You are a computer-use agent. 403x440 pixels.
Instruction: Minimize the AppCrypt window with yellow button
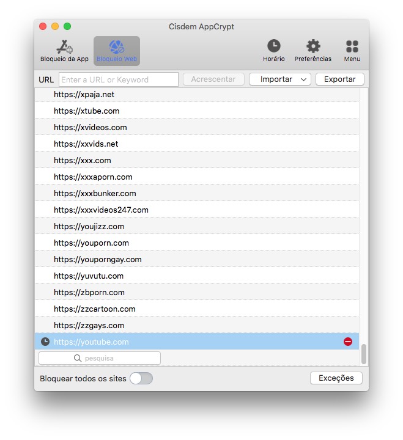[55, 26]
